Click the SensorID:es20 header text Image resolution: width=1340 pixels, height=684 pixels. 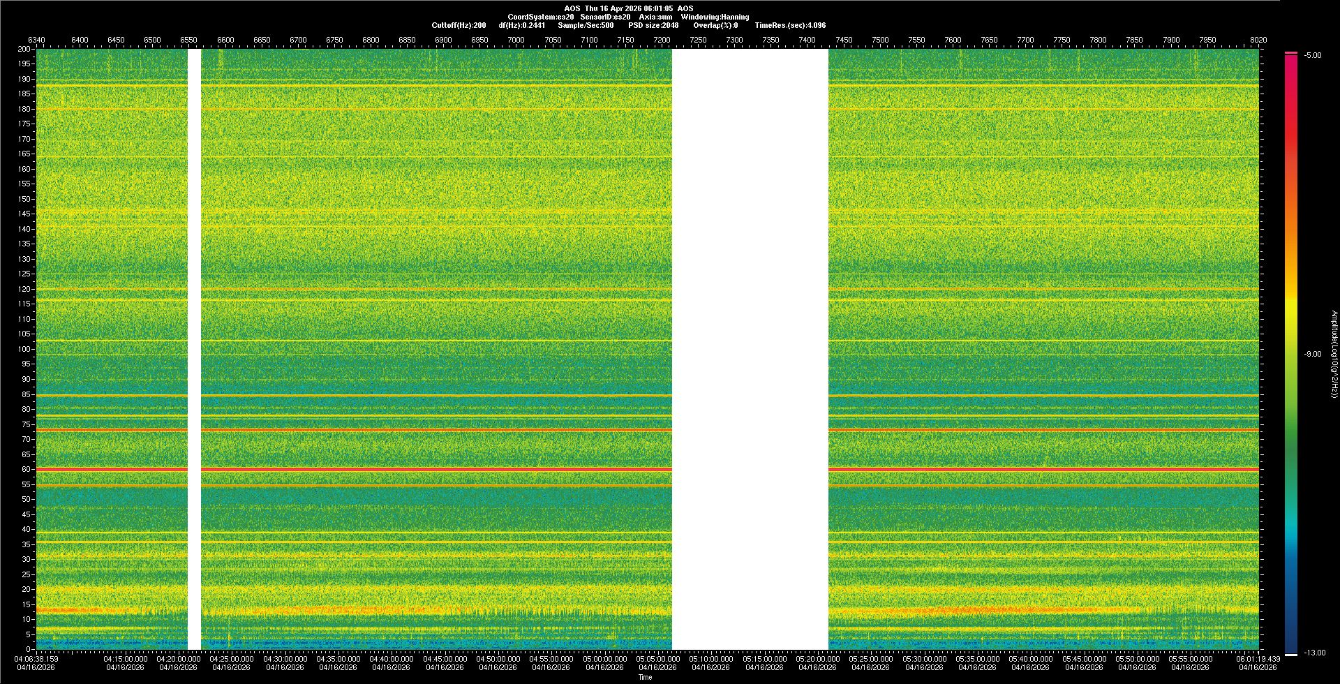(605, 17)
